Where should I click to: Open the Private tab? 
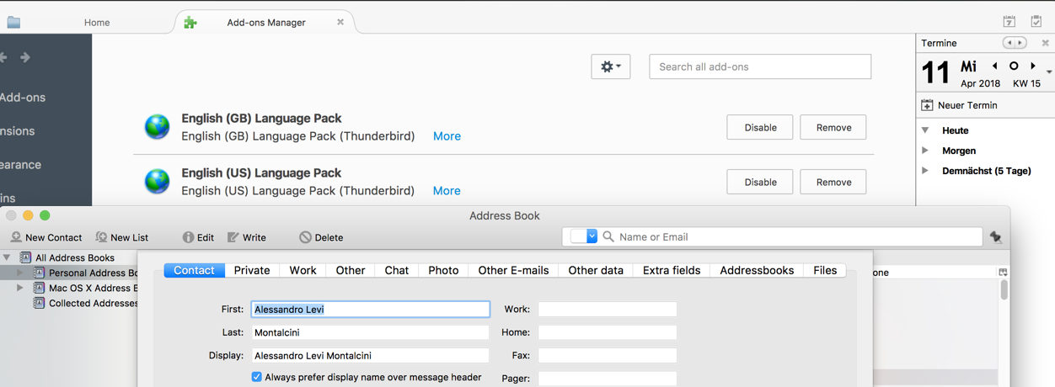tap(252, 270)
